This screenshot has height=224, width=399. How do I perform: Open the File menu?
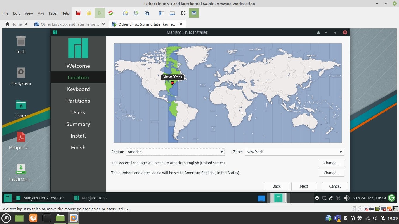pyautogui.click(x=5, y=13)
